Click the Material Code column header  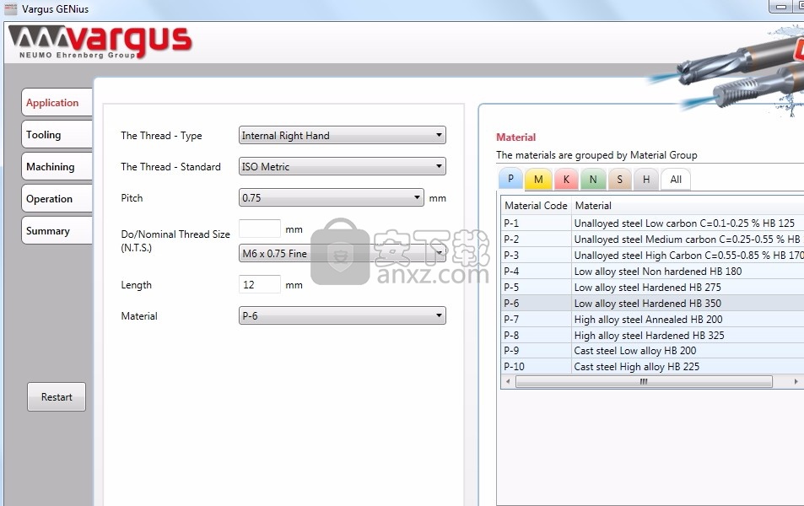[x=536, y=206]
